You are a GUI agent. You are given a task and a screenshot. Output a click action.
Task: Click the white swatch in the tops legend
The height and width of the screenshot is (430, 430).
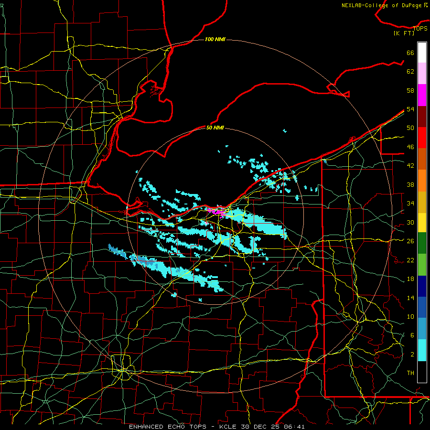[x=422, y=53]
